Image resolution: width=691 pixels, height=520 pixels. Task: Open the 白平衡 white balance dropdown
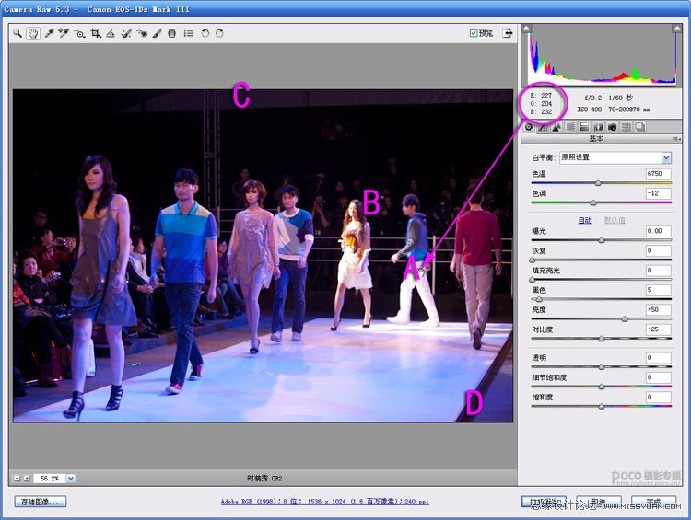click(x=666, y=158)
